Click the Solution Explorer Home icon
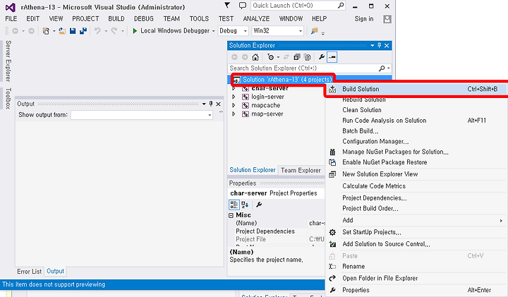This screenshot has width=508, height=297. tap(255, 57)
